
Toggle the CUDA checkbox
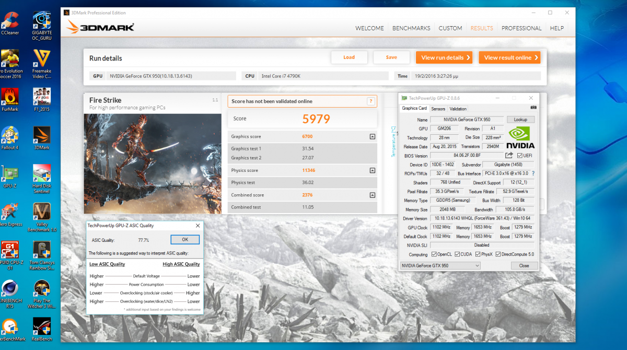(x=457, y=254)
